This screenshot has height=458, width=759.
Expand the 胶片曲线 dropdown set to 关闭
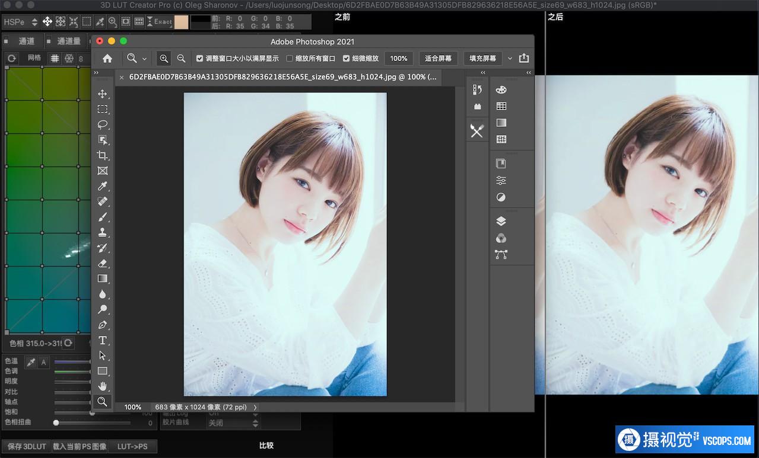233,423
